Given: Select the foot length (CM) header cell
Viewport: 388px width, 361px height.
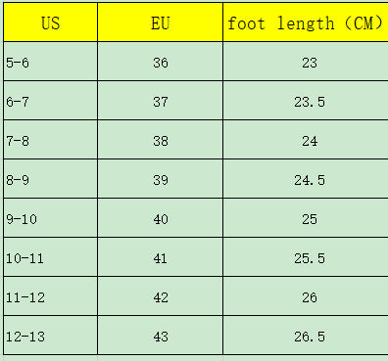Looking at the screenshot, I should click(x=306, y=23).
